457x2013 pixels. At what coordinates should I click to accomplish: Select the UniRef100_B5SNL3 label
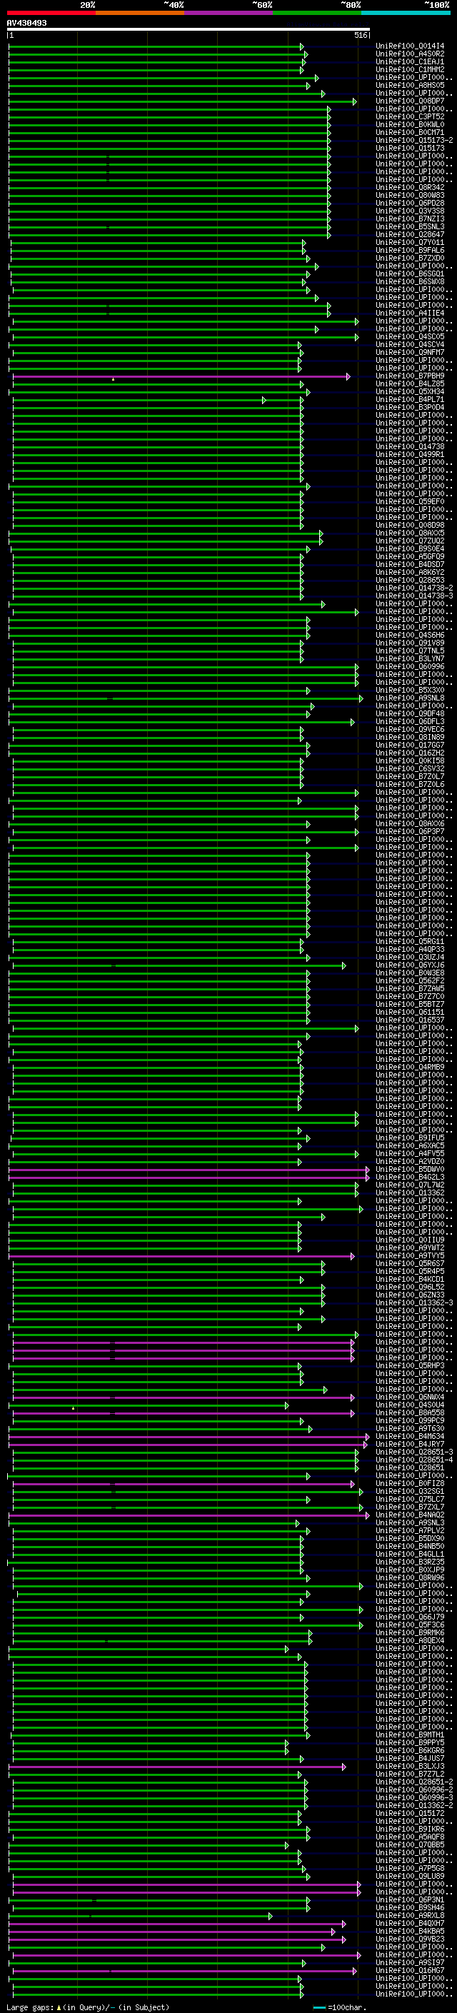(x=410, y=226)
